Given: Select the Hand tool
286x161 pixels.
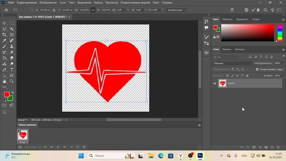Looking at the screenshot, I should [4, 81].
